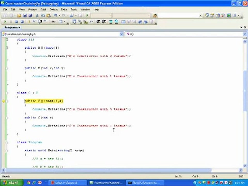Click the horizontal scrollbar right arrow

(241, 170)
